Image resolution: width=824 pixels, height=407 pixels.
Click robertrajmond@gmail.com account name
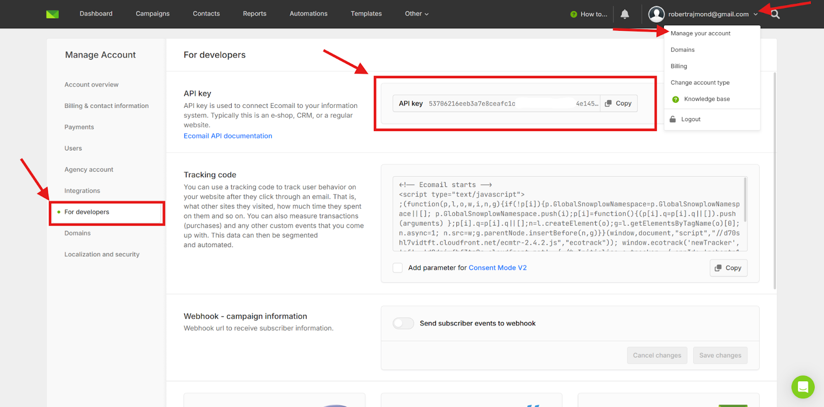pos(708,14)
